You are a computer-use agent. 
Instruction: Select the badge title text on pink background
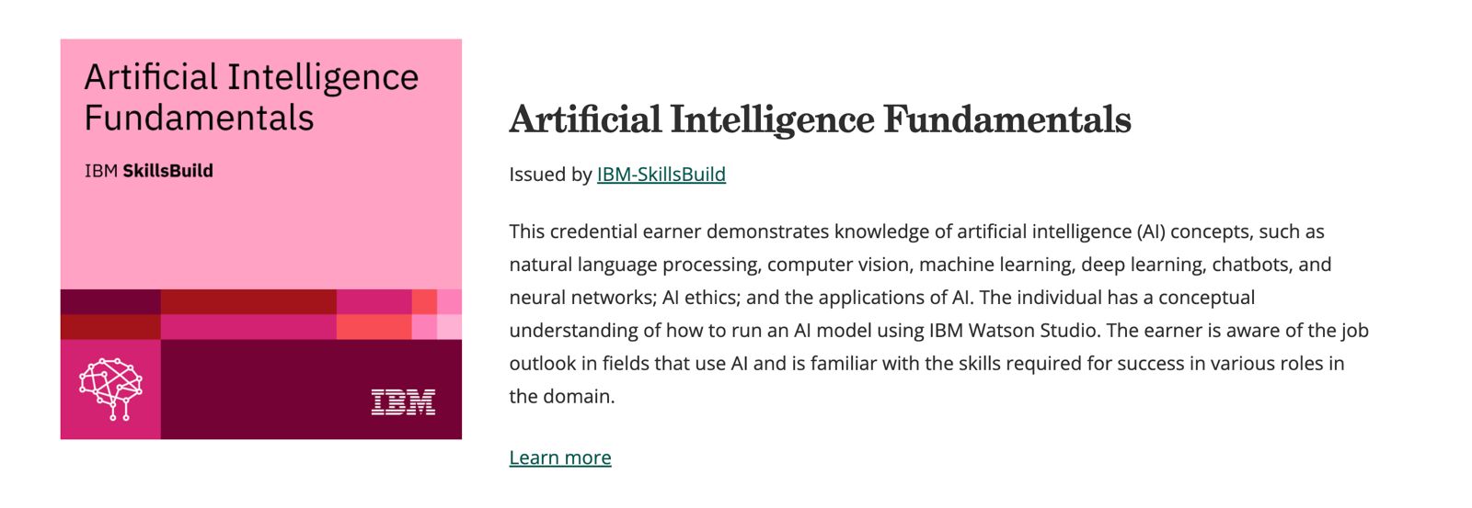pyautogui.click(x=250, y=97)
